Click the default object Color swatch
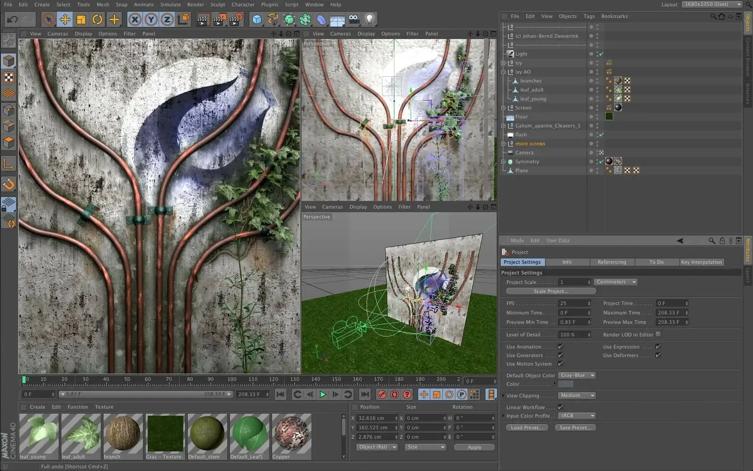 tap(566, 384)
